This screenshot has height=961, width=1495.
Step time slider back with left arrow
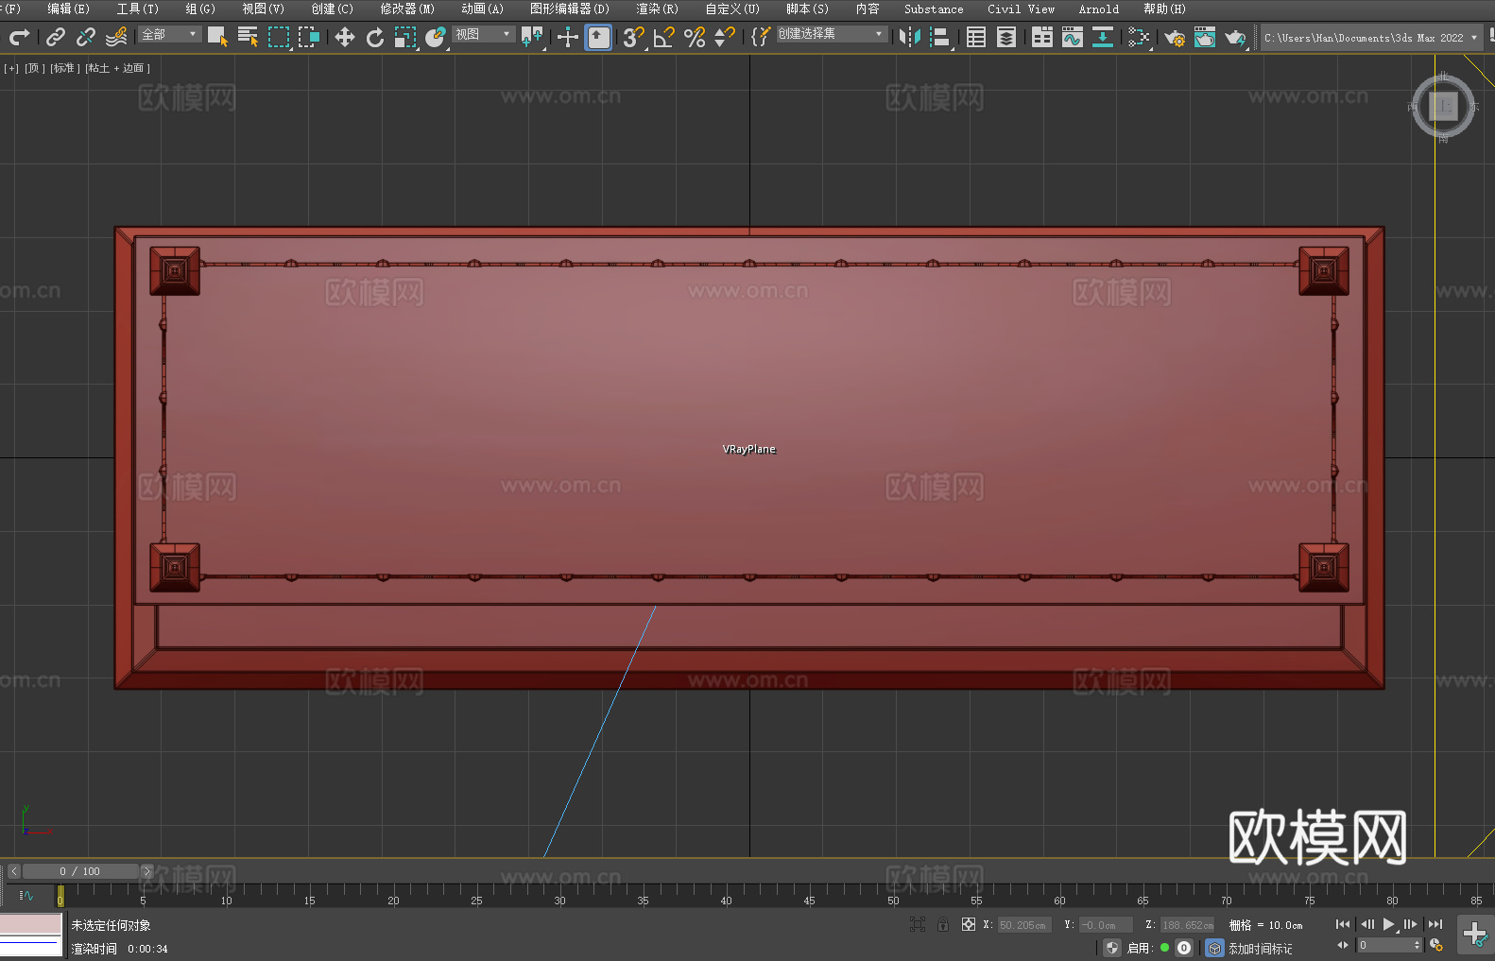pos(14,871)
